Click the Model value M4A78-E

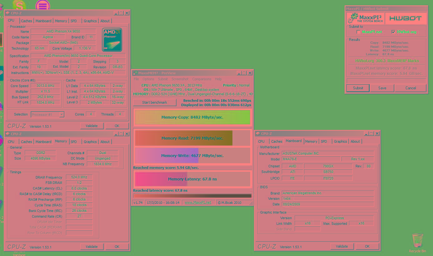tap(311, 159)
